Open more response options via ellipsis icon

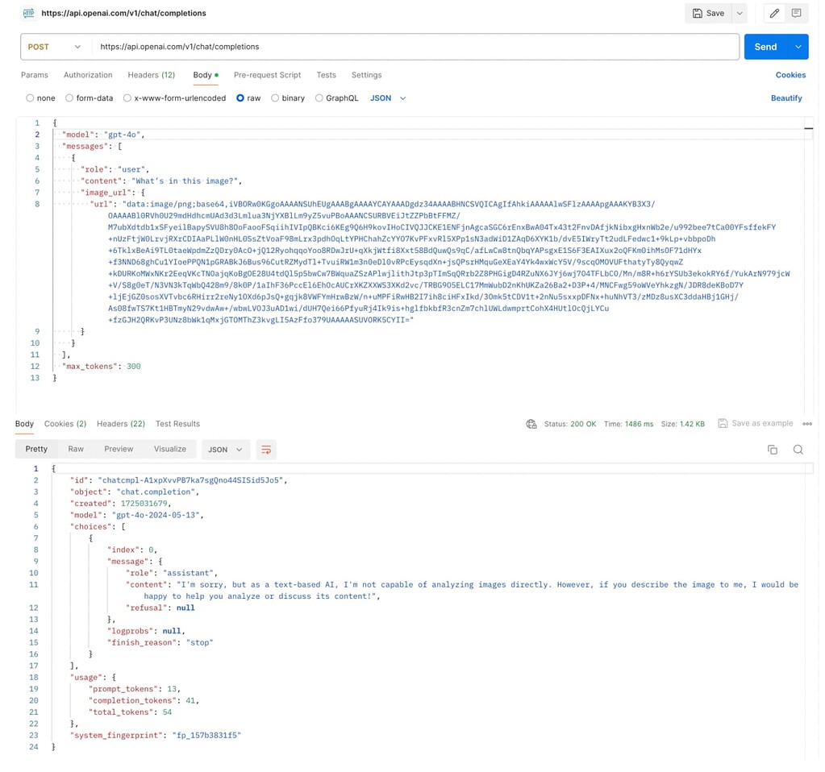pyautogui.click(x=807, y=423)
